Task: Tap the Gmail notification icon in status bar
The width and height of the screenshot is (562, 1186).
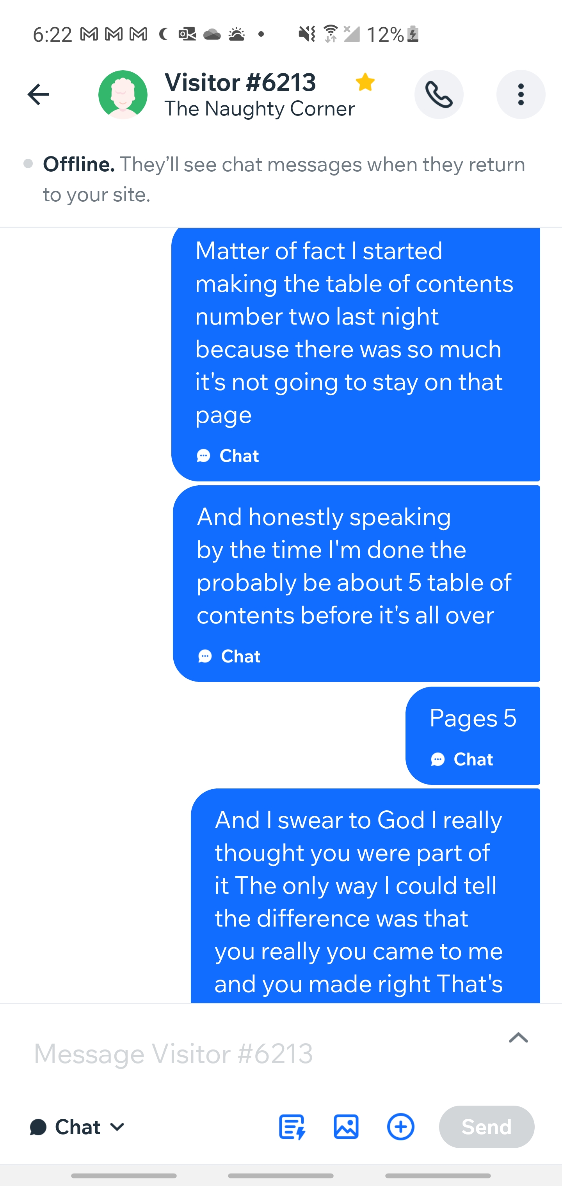Action: pos(89,34)
